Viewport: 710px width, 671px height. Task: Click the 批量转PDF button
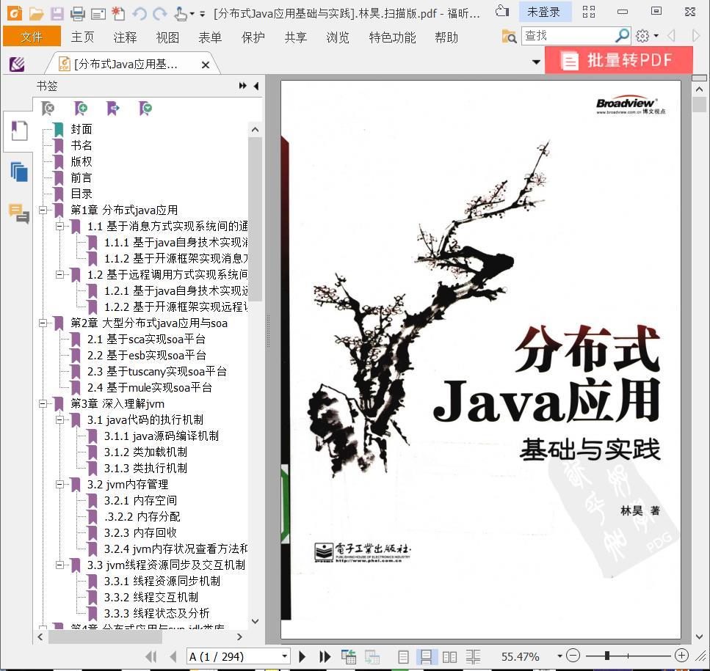[x=618, y=60]
